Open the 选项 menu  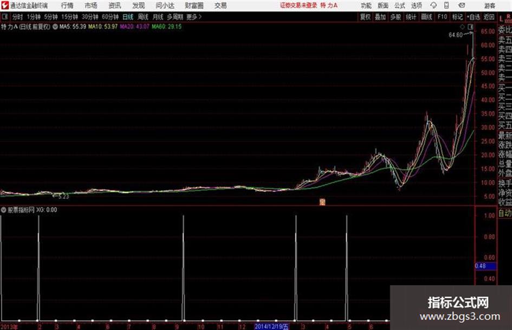[416, 5]
